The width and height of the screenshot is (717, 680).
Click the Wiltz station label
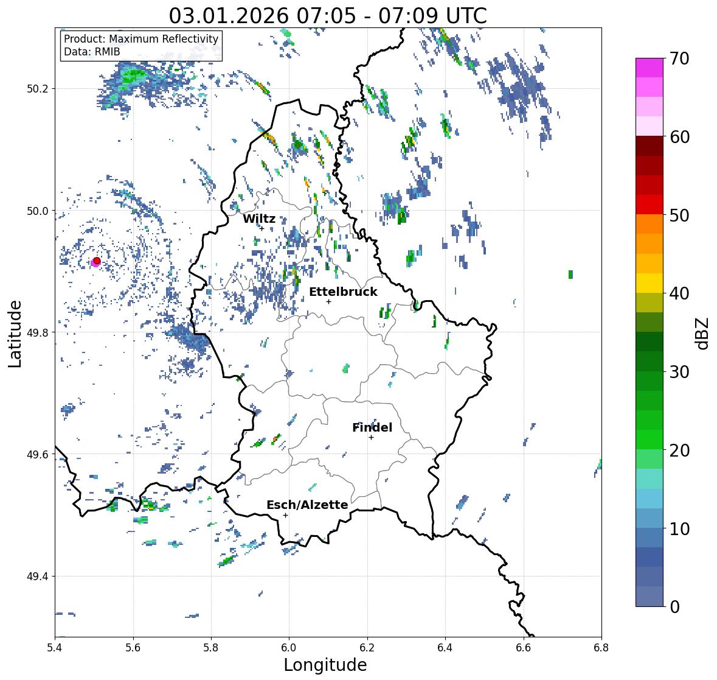(259, 219)
